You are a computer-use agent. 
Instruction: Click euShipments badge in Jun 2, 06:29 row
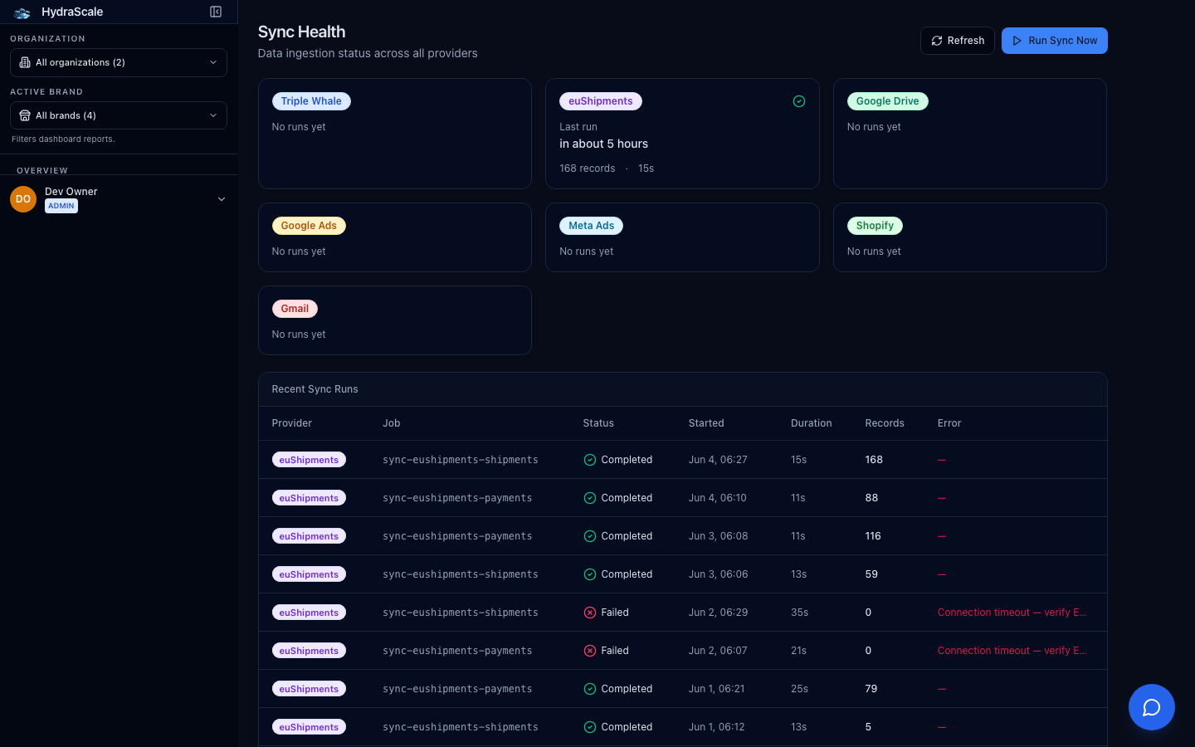click(x=309, y=613)
